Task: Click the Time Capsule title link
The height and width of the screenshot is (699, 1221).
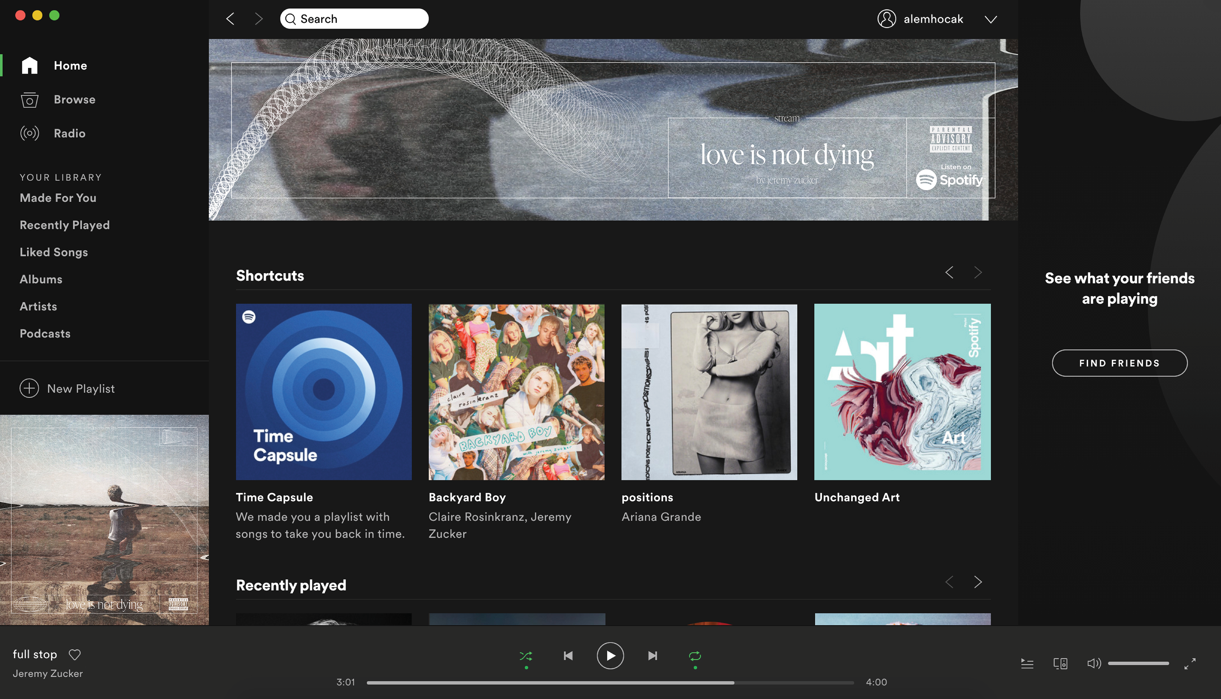Action: pyautogui.click(x=274, y=497)
